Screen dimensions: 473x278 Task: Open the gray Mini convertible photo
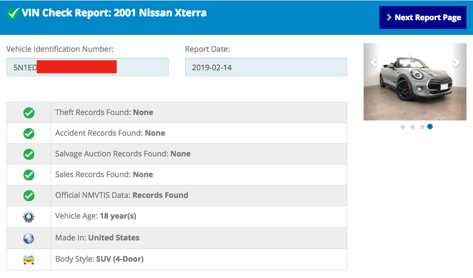[x=415, y=82]
